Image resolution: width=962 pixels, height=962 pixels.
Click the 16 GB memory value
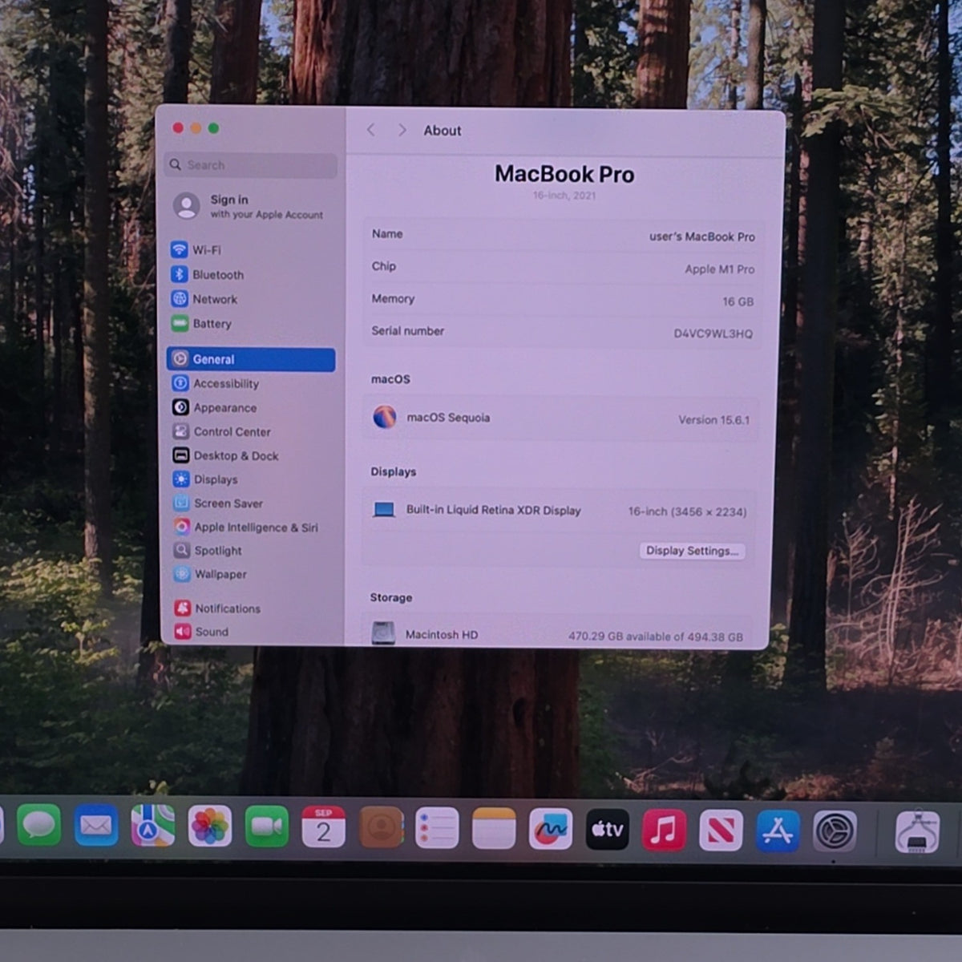(x=738, y=301)
